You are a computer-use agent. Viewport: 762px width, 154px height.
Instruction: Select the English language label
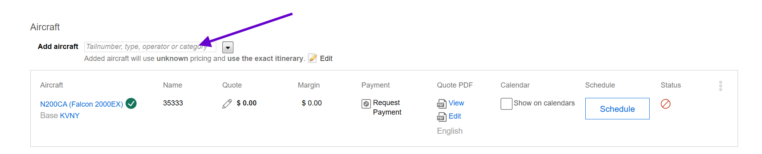pos(450,131)
